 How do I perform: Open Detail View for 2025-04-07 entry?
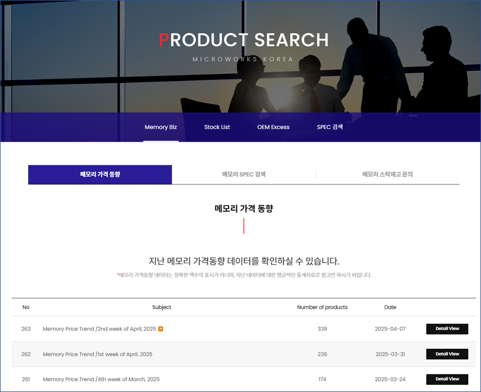pos(447,329)
